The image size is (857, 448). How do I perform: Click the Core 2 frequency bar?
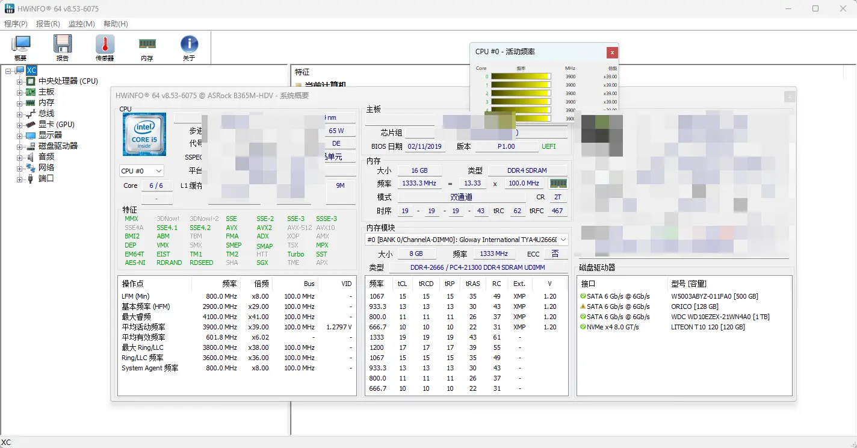521,93
